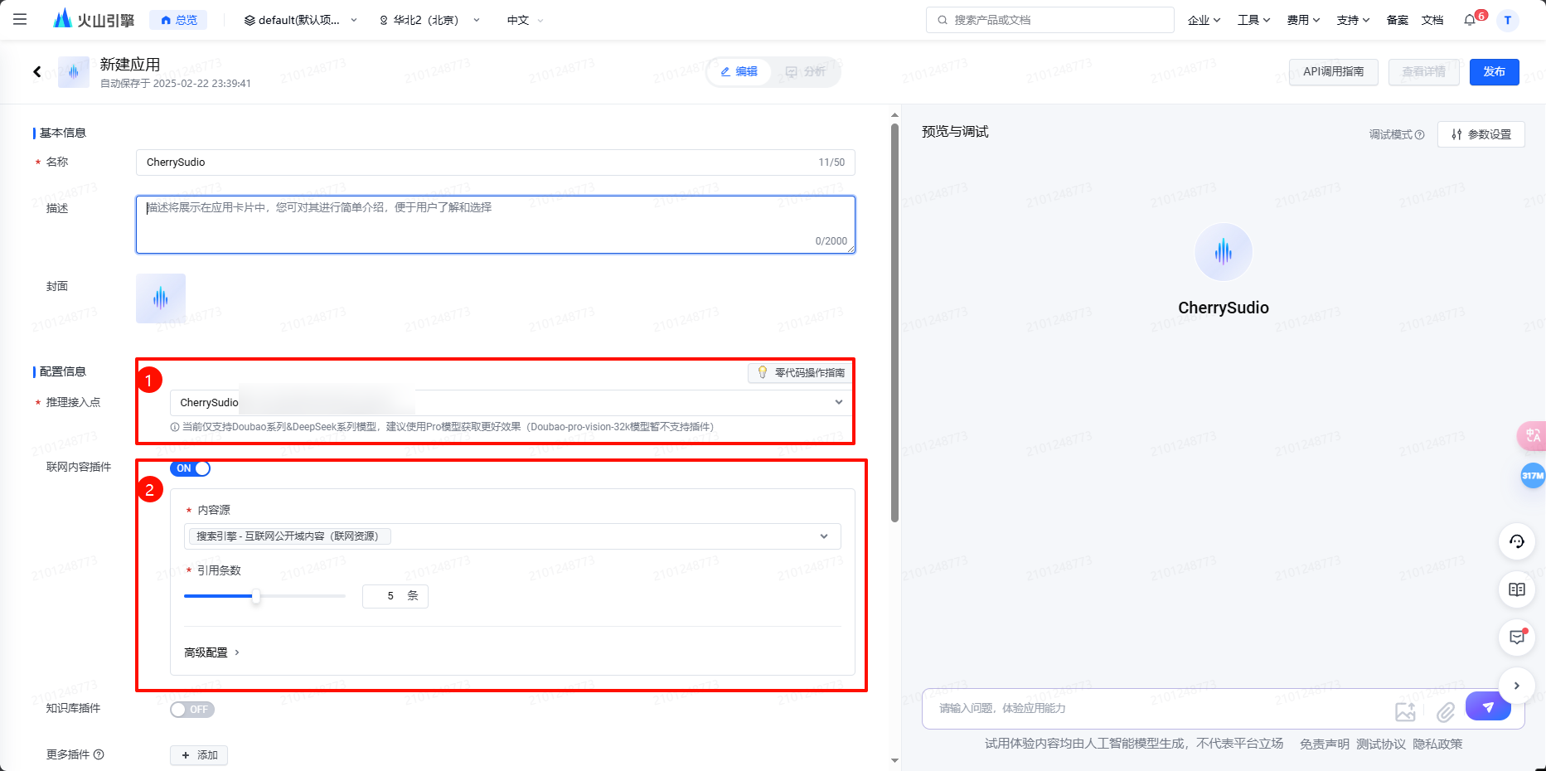1546x771 pixels.
Task: Open the 华北2 (北京) region dropdown
Action: (x=429, y=20)
